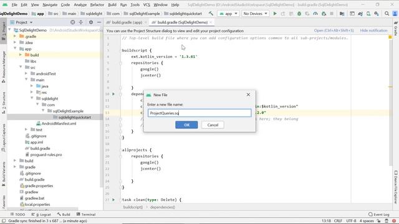Click OK in New File dialog
The image size is (399, 224).
[x=186, y=124]
